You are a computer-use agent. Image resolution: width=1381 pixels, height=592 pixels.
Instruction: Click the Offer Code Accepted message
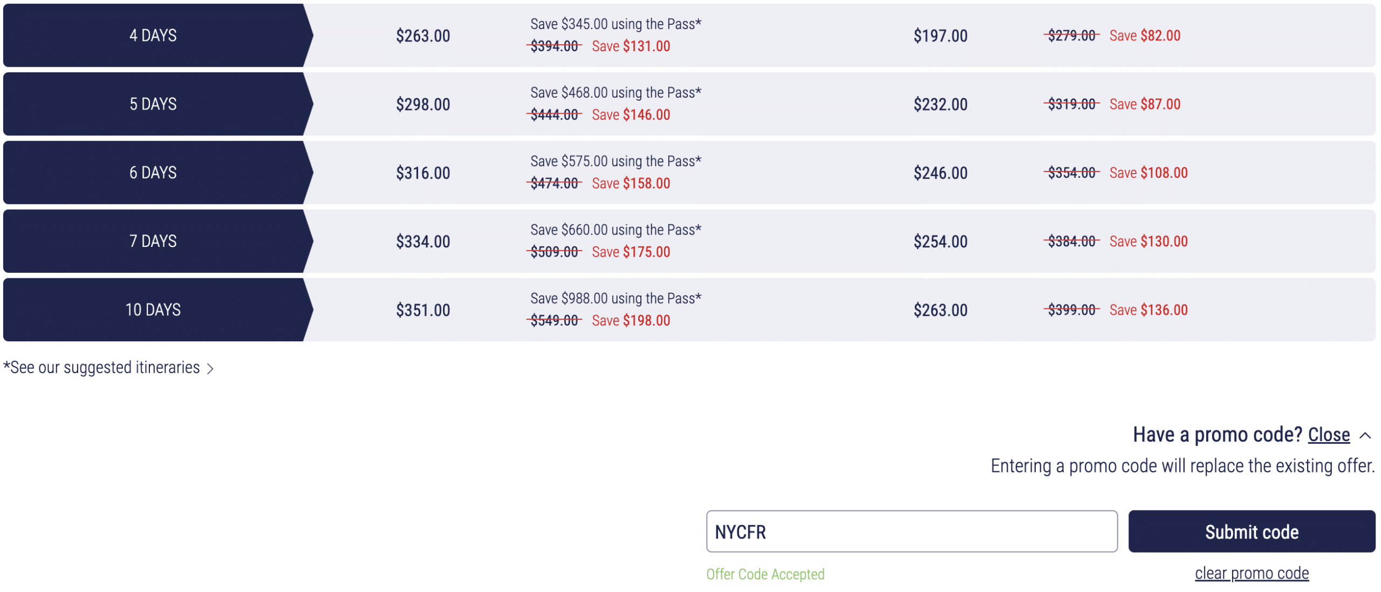tap(765, 574)
